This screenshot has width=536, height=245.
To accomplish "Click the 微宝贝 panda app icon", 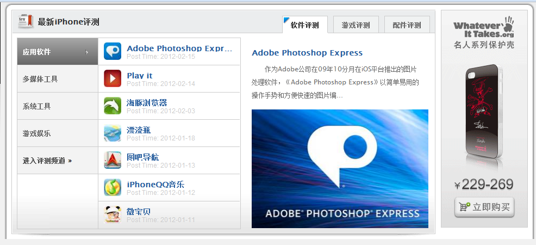I will 113,215.
